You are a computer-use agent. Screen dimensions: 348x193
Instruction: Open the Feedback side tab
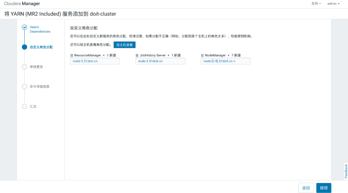[346, 171]
